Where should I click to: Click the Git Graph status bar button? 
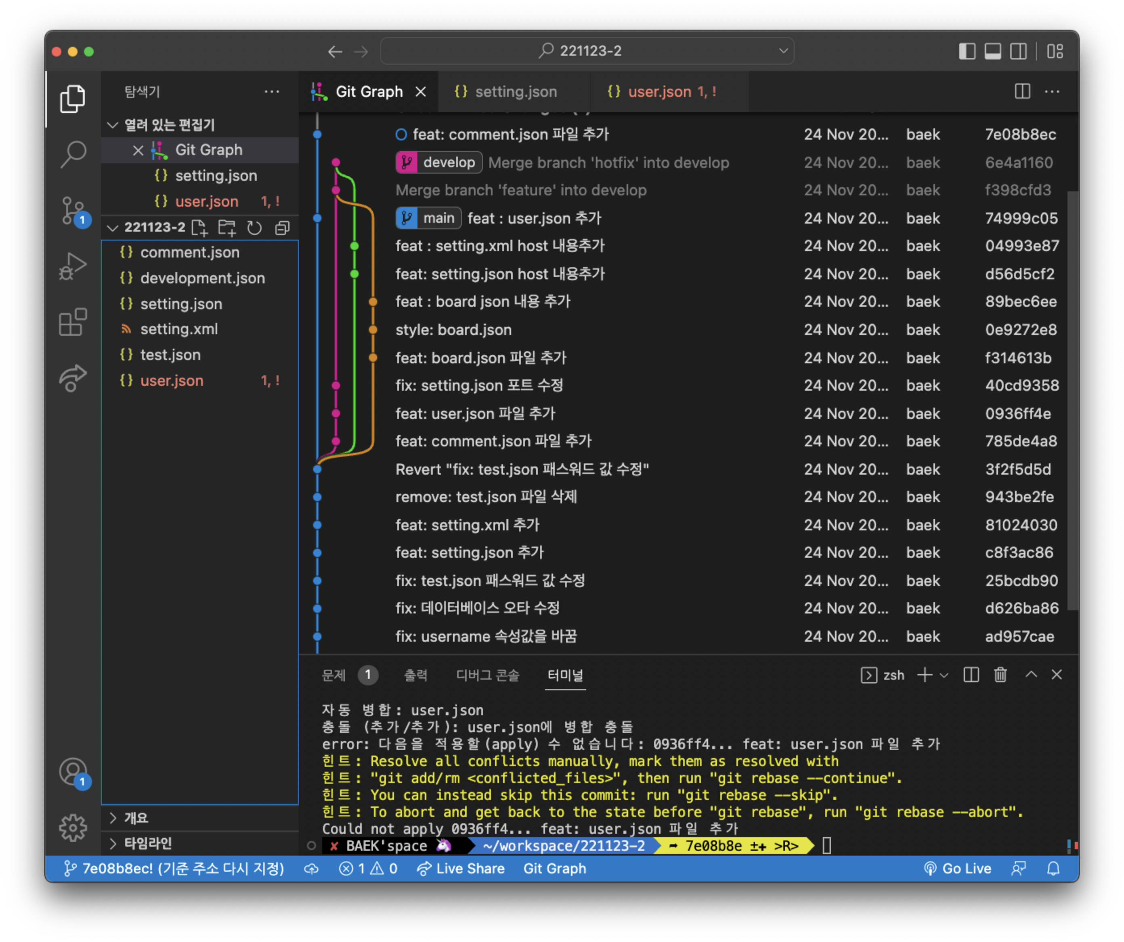[554, 869]
